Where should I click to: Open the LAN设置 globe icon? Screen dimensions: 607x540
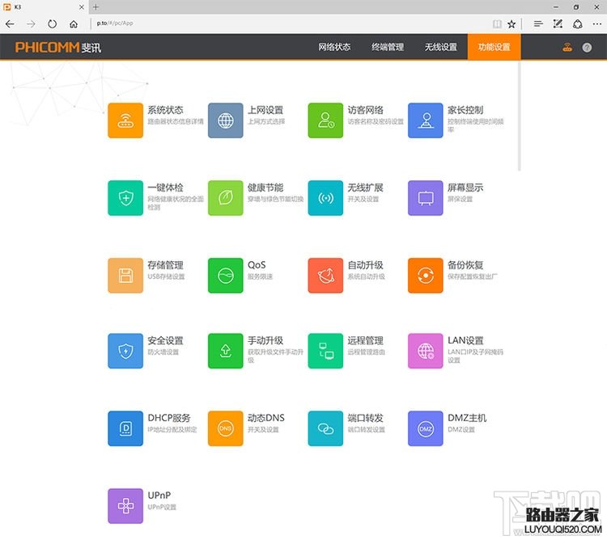coord(426,351)
